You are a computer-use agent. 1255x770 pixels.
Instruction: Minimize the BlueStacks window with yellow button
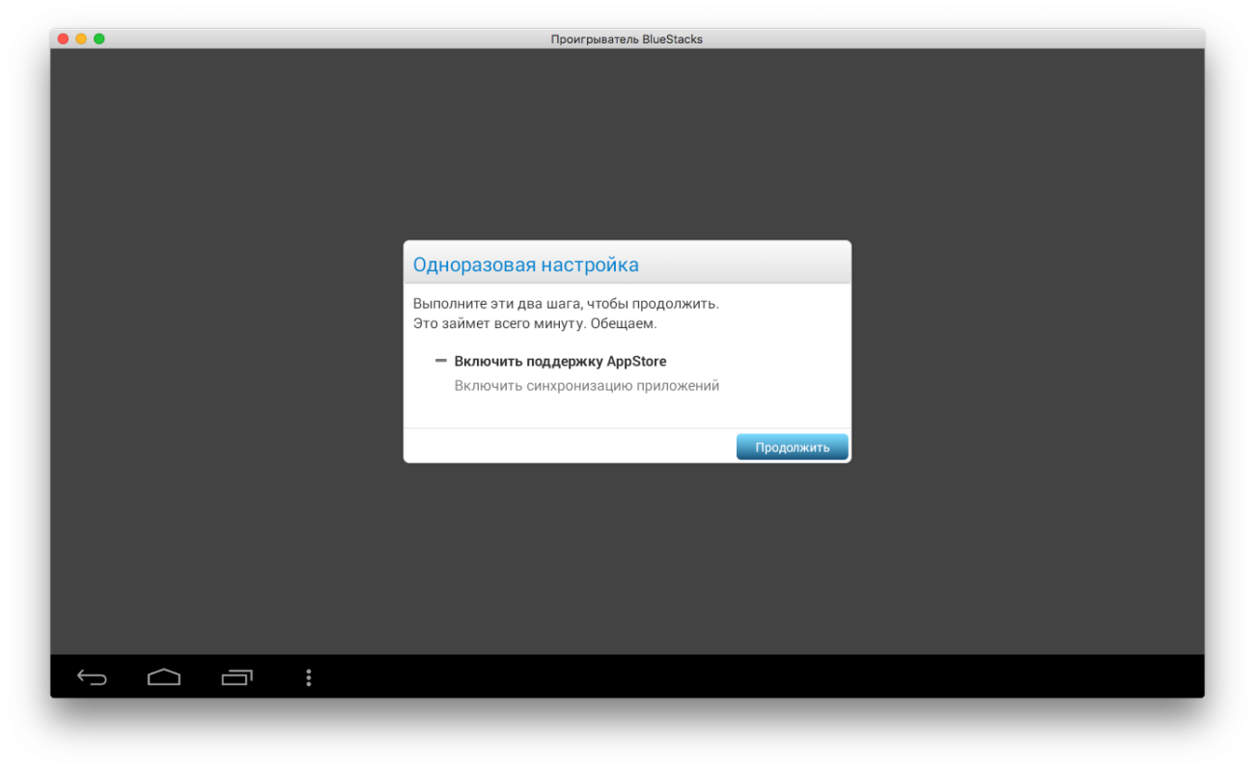point(81,39)
